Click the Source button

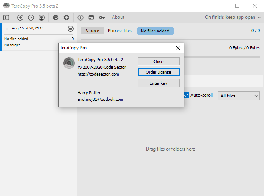93,31
